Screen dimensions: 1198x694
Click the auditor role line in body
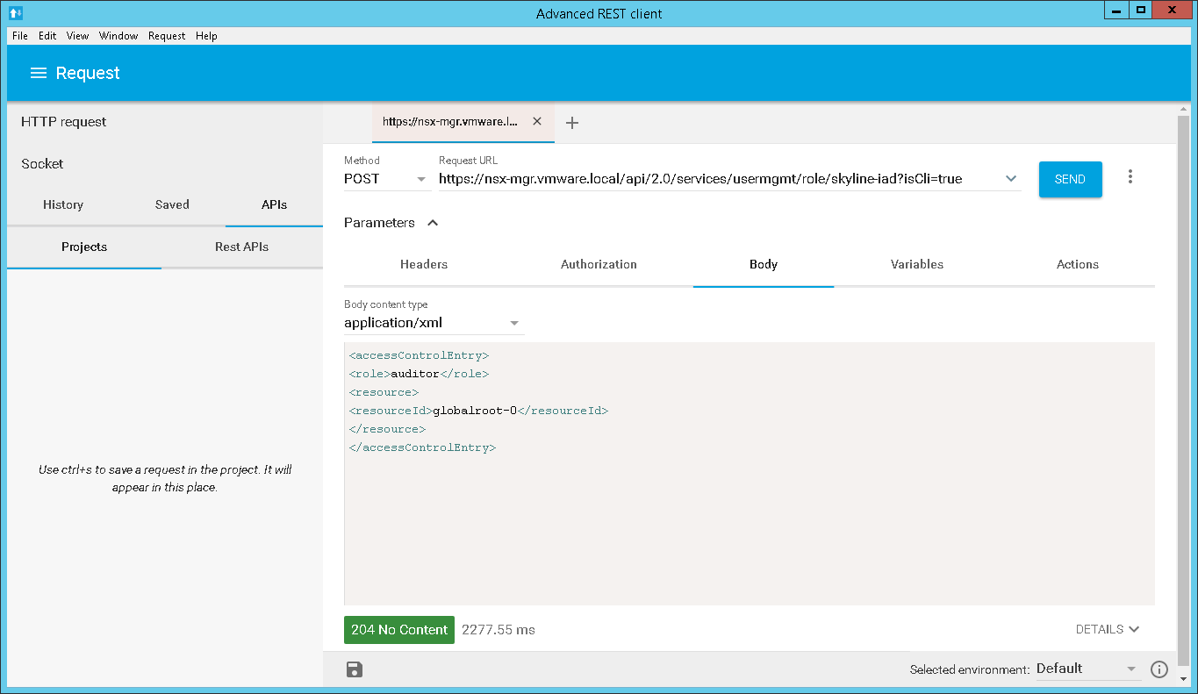coord(419,374)
